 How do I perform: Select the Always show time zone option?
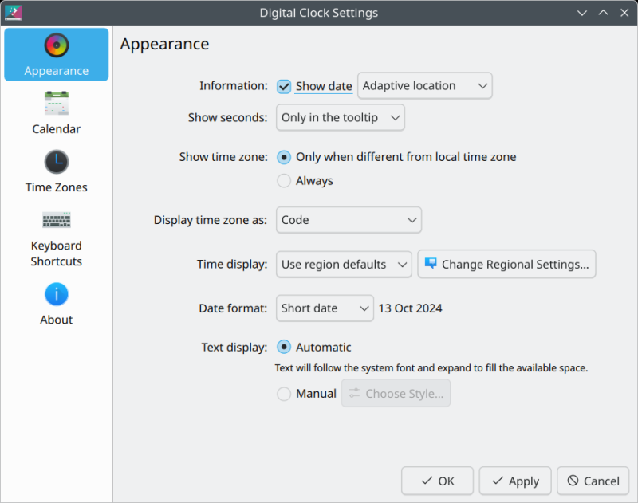tap(284, 180)
